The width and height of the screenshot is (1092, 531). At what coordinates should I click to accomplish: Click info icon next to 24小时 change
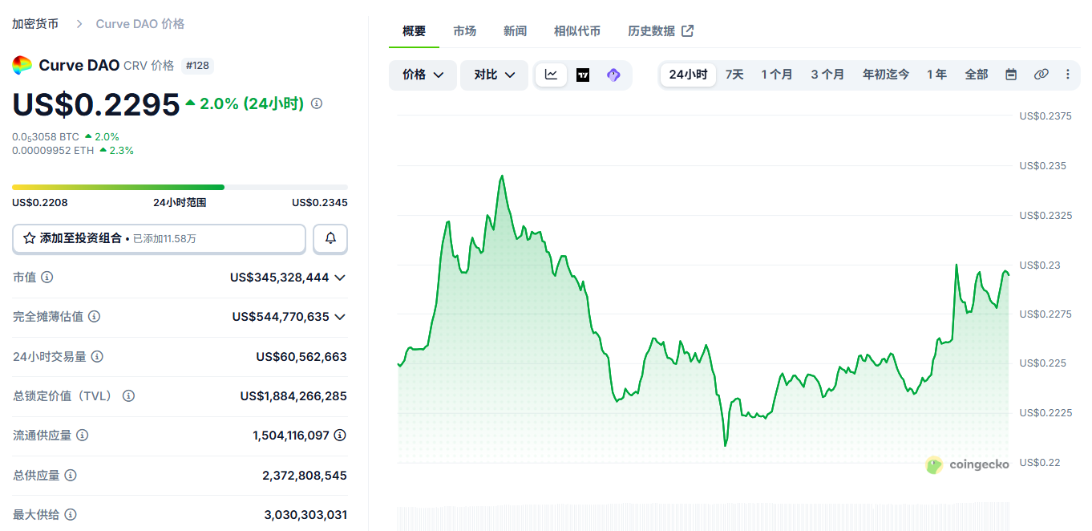(x=317, y=103)
